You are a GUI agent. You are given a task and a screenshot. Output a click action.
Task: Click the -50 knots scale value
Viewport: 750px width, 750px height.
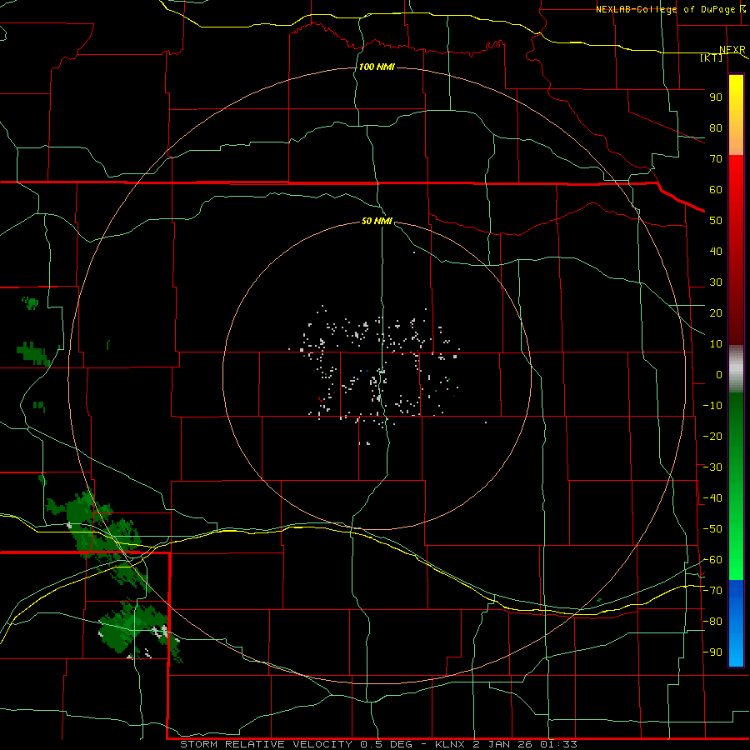click(x=712, y=529)
